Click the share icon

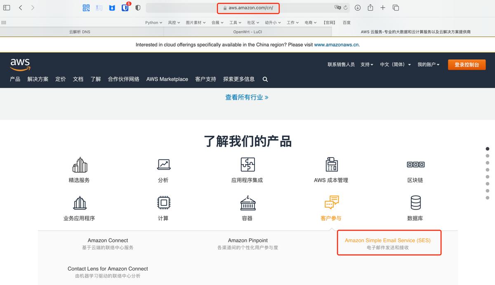tap(370, 7)
